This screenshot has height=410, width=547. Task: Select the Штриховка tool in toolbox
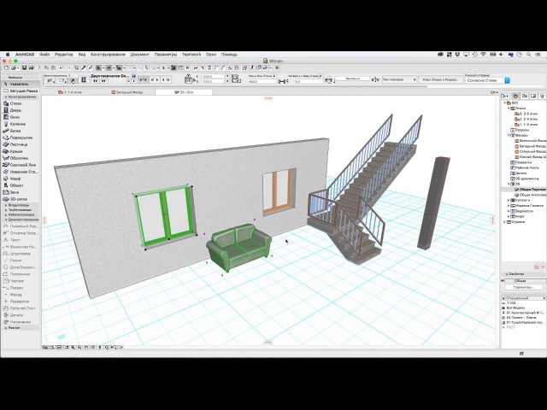click(21, 254)
